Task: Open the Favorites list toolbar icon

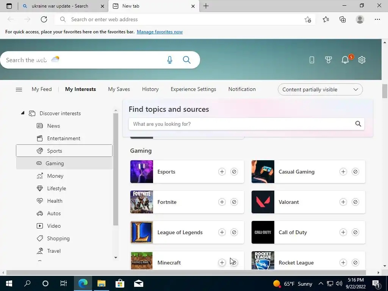Action: (326, 19)
